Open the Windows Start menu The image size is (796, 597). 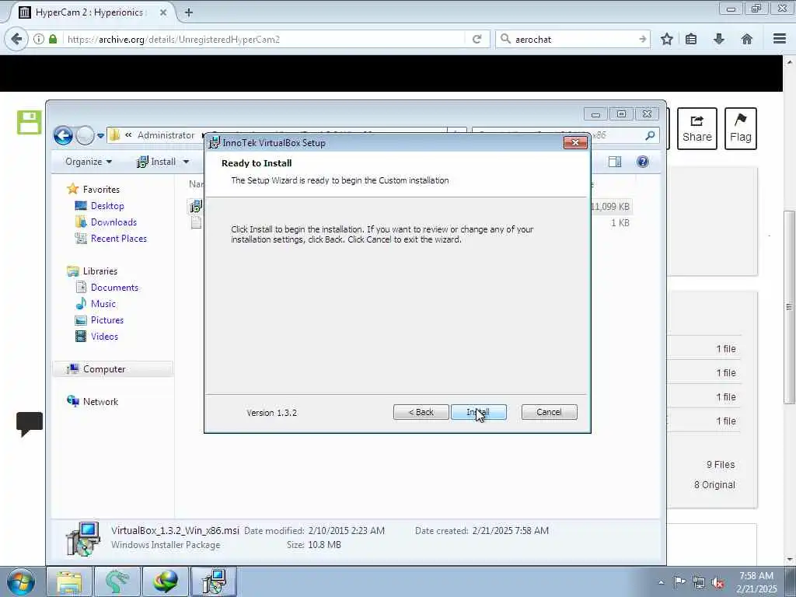click(21, 581)
